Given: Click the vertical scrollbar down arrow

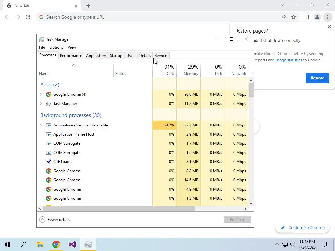Looking at the screenshot, I should click(x=251, y=203).
